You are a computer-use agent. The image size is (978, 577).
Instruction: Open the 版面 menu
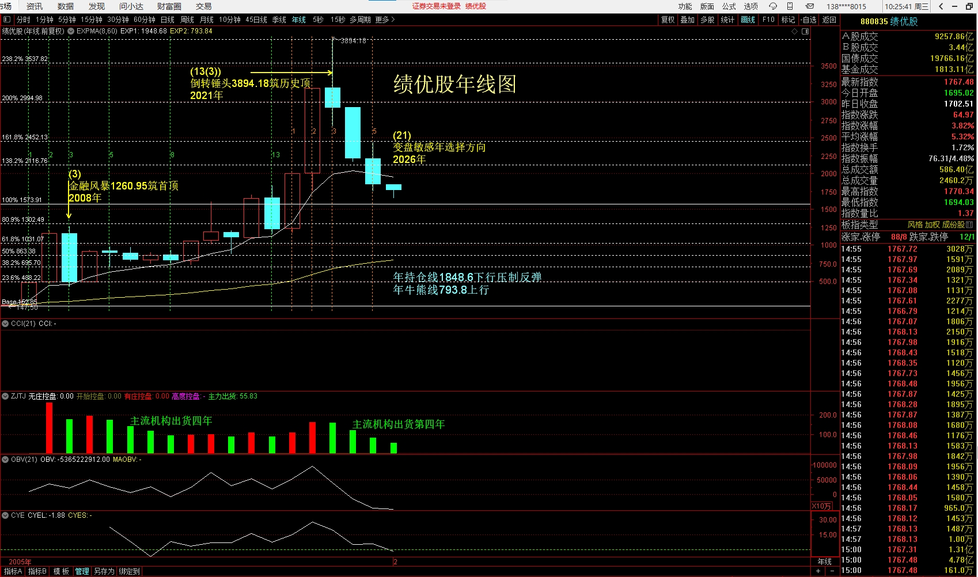[707, 6]
